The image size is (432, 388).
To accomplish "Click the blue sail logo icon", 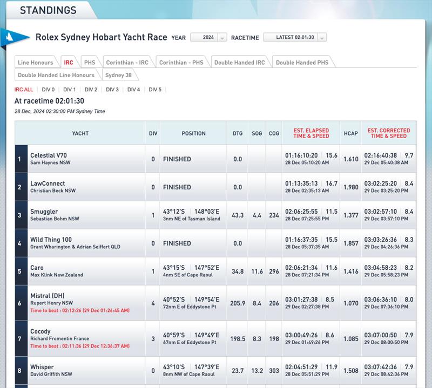I will click(x=15, y=37).
